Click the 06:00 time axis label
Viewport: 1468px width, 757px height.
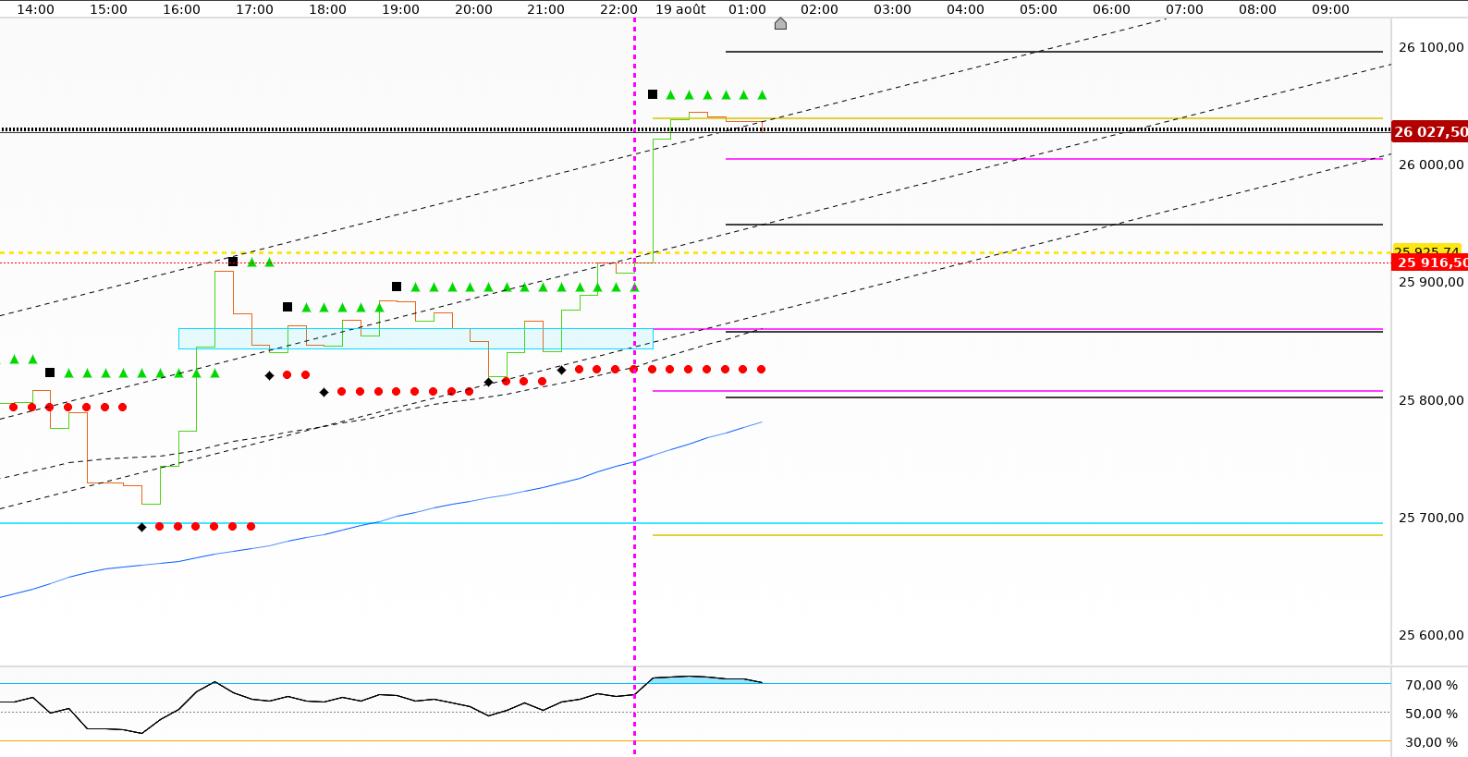[x=1111, y=9]
